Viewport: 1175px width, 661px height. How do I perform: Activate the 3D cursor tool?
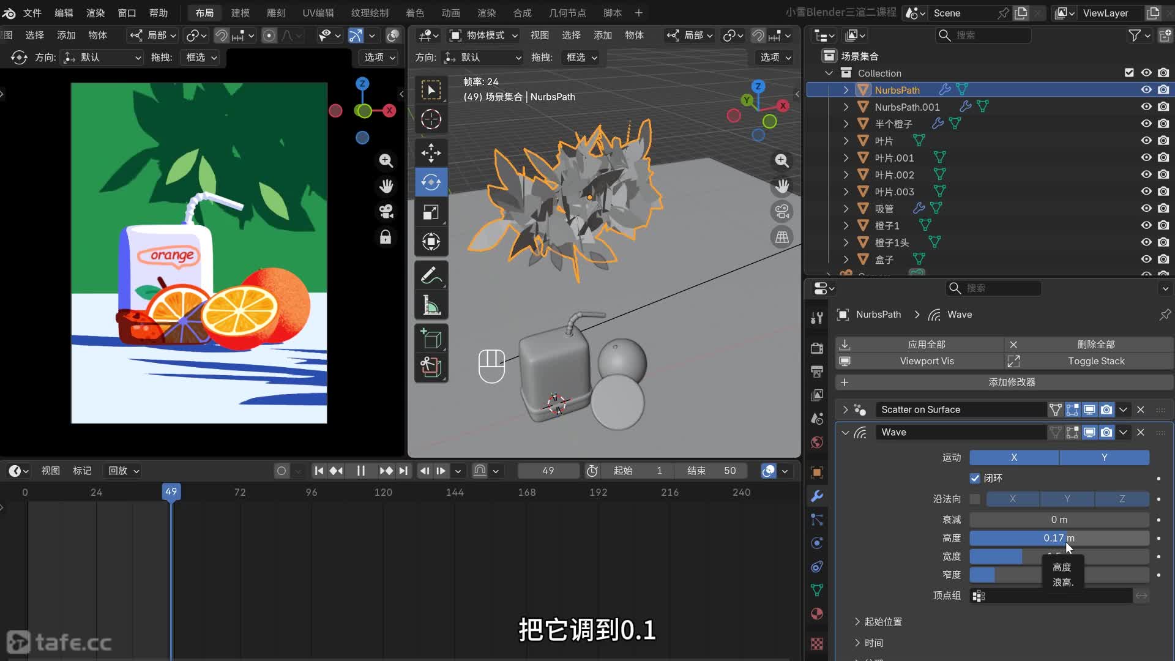(x=431, y=119)
